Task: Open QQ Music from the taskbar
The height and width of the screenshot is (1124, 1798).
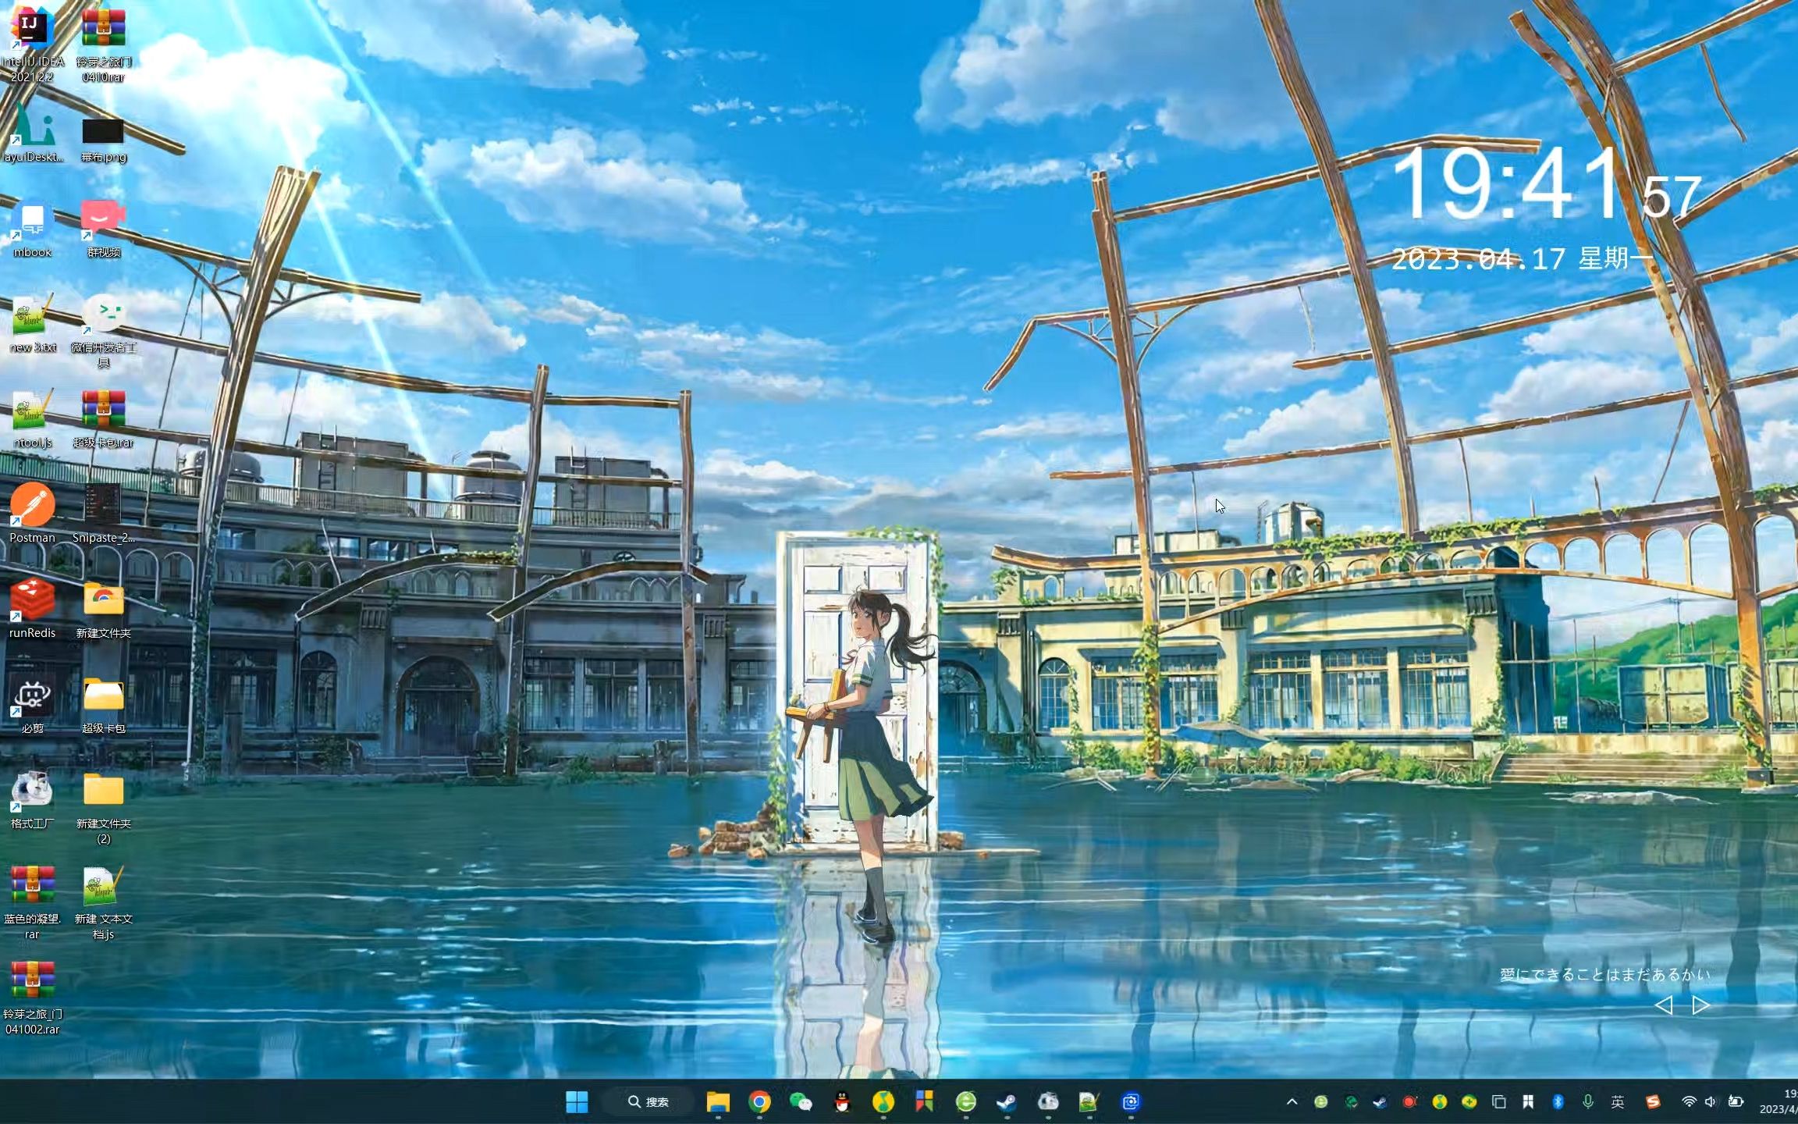Action: coord(883,1101)
